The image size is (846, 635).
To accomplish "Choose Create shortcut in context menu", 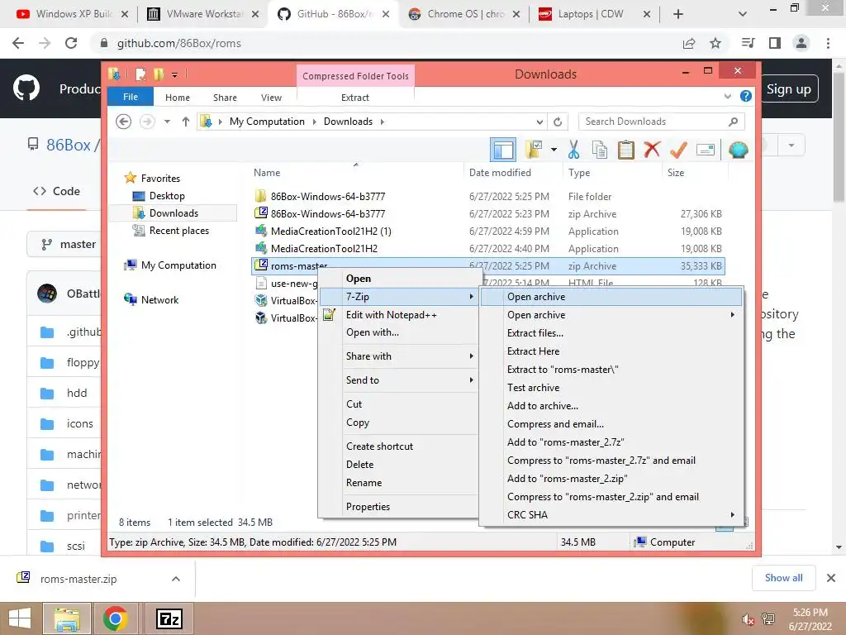I will (x=399, y=446).
